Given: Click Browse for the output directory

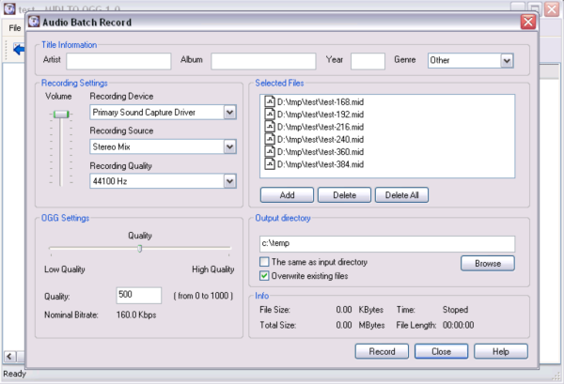Looking at the screenshot, I should click(487, 264).
